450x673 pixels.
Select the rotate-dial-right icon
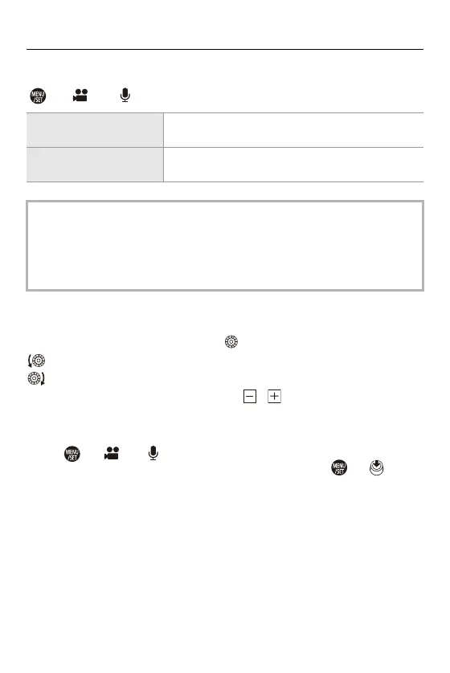tap(36, 378)
